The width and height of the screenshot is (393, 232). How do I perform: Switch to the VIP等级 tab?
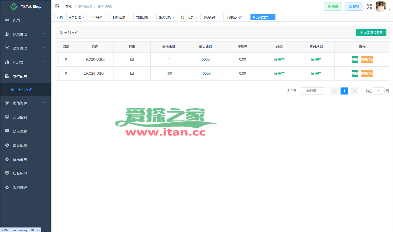pos(97,17)
